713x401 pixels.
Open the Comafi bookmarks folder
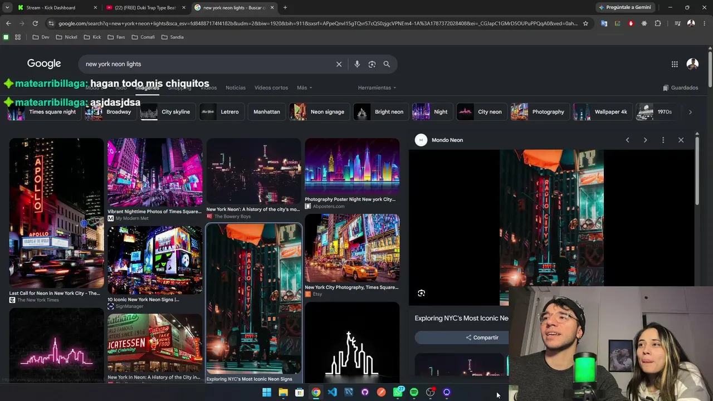point(143,37)
